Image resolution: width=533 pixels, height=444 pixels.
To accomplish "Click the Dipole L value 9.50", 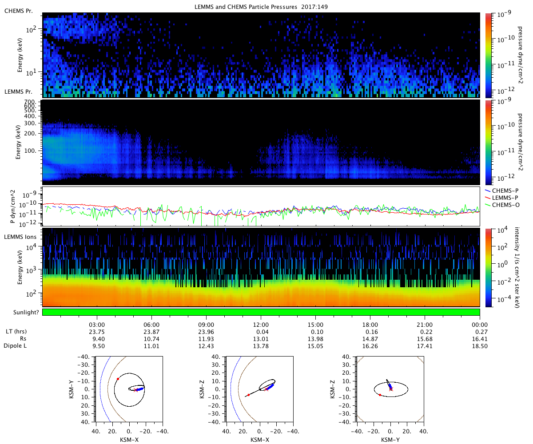I will 97,345.
